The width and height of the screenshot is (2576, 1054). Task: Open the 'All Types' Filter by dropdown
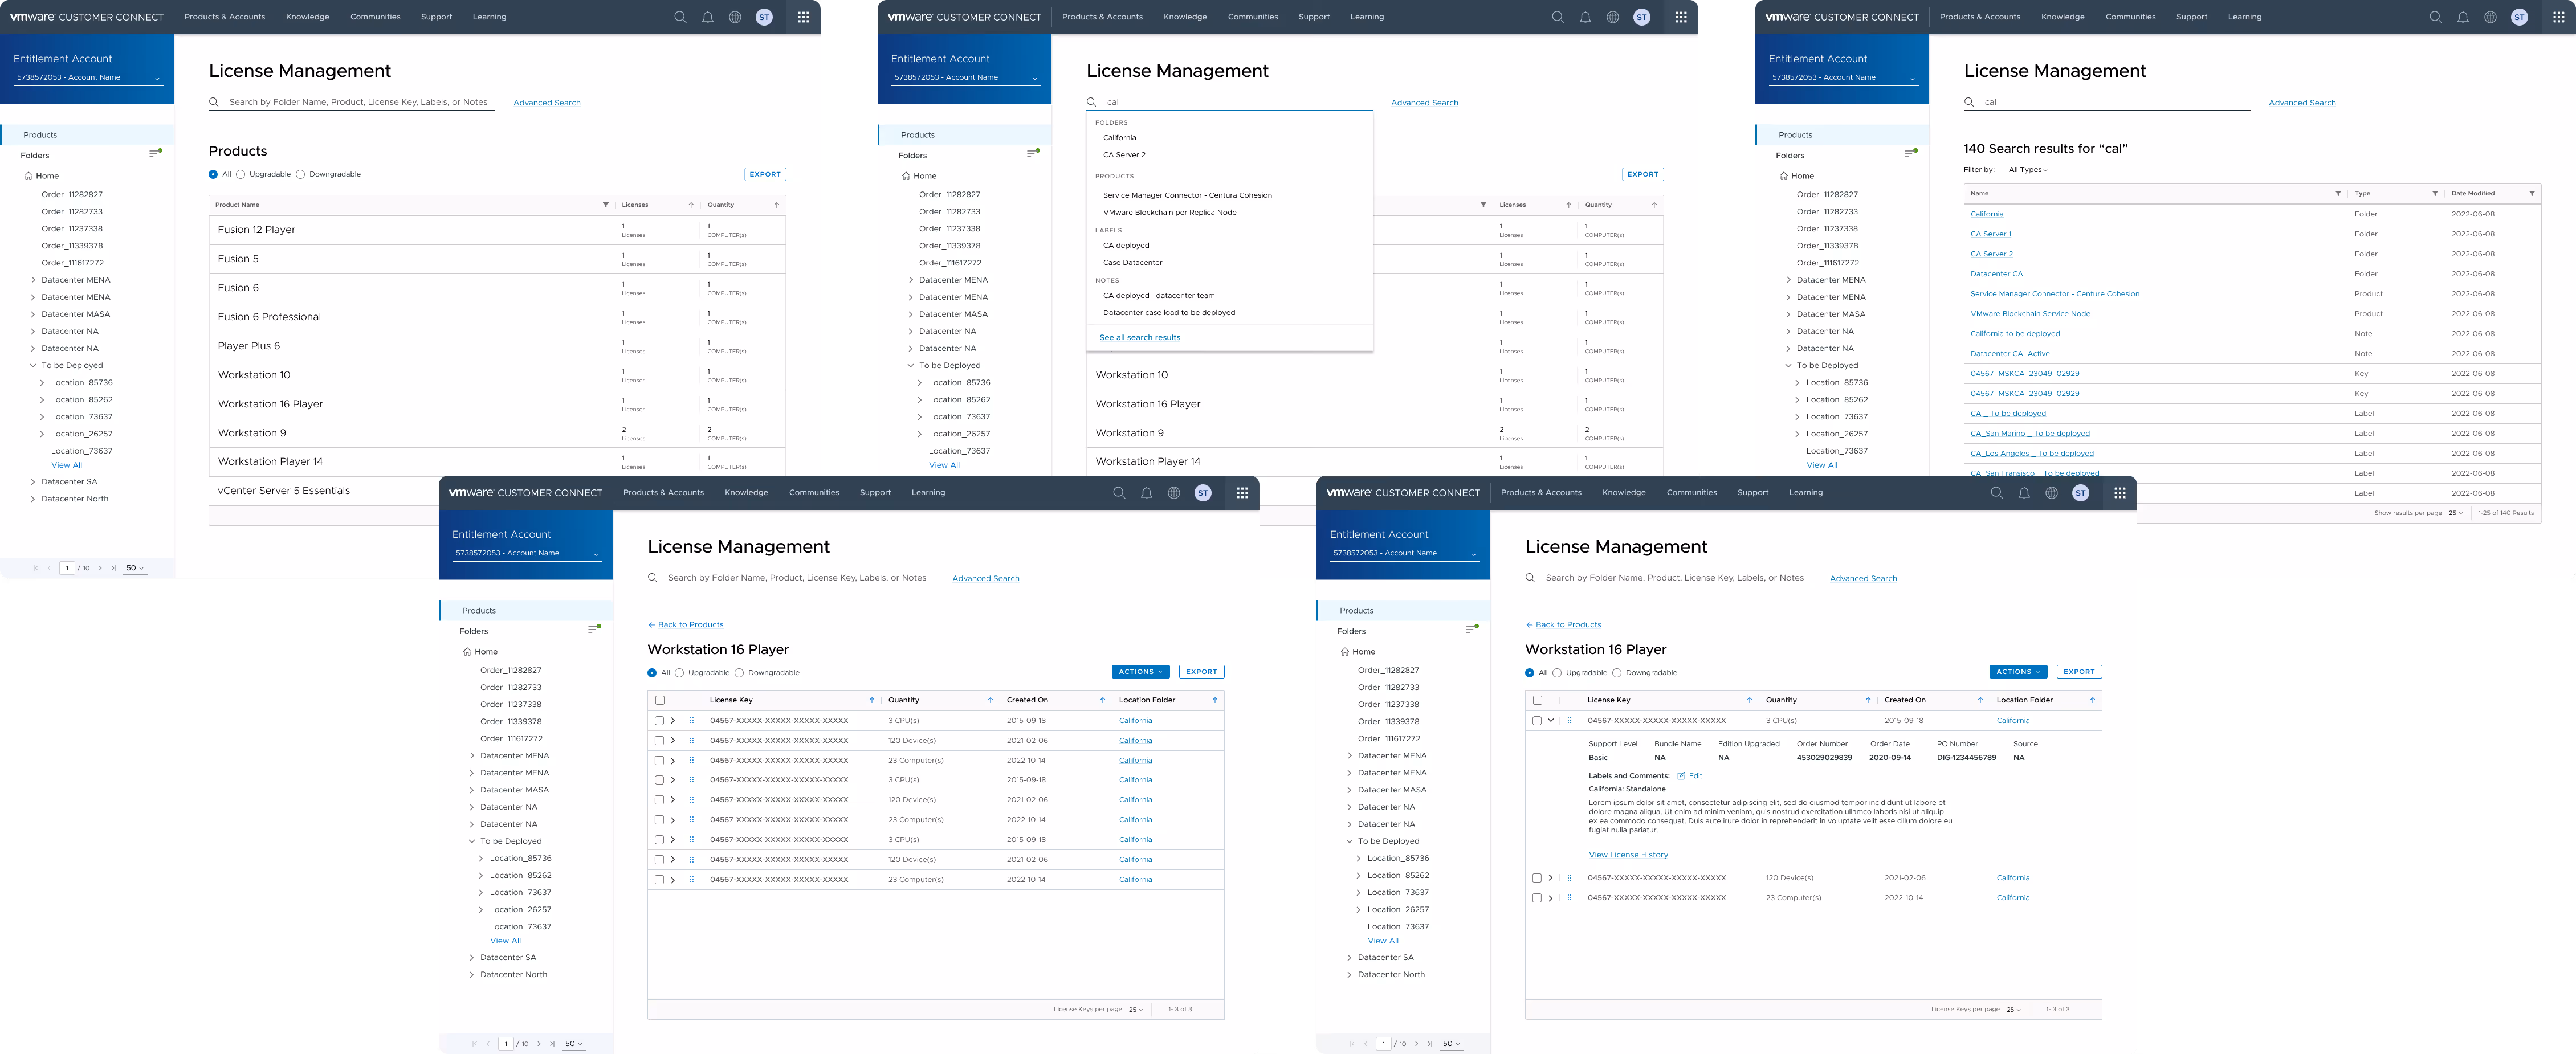[2028, 170]
